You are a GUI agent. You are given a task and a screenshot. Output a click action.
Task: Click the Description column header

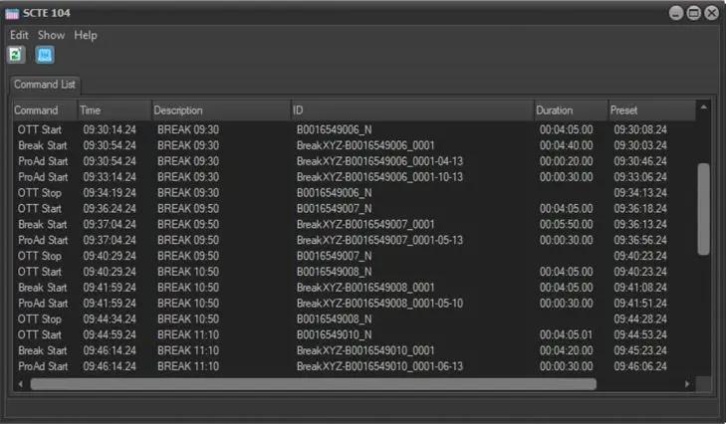219,109
